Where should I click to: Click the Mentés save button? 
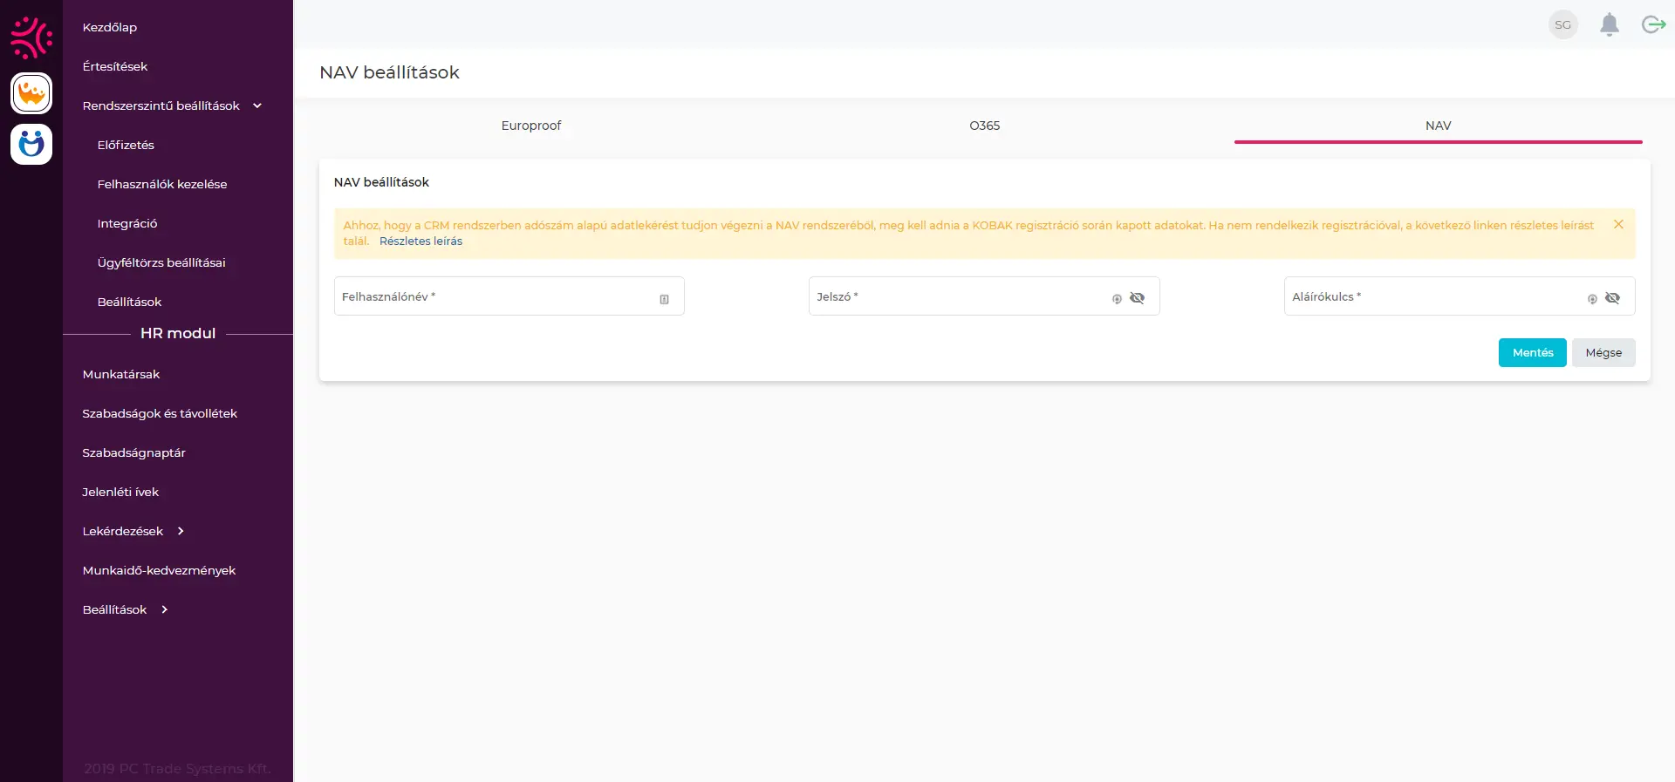[1532, 352]
